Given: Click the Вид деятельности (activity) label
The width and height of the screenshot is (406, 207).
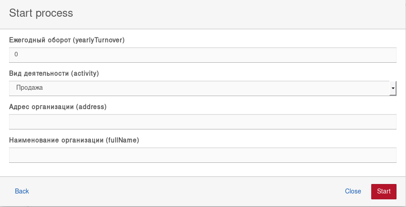Looking at the screenshot, I should (x=54, y=74).
